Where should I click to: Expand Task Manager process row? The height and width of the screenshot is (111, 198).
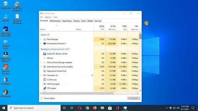coord(41,39)
